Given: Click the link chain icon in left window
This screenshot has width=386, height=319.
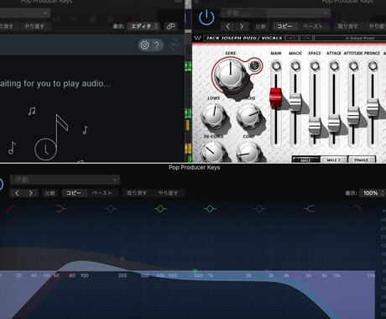Looking at the screenshot, I should [x=170, y=26].
